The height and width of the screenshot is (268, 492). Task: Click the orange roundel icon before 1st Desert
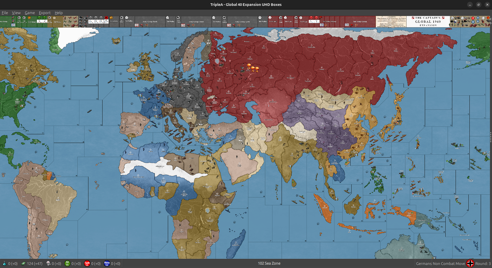111,18
